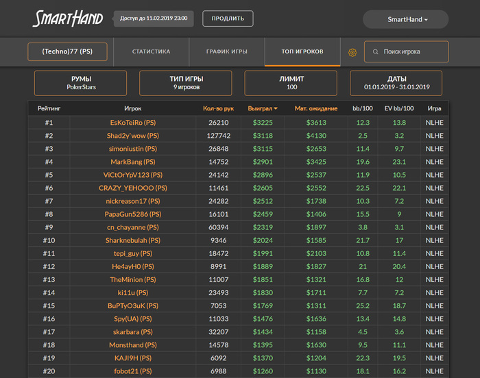Open player He4ayH0 (PS)
The width and height of the screenshot is (480, 378).
click(133, 266)
